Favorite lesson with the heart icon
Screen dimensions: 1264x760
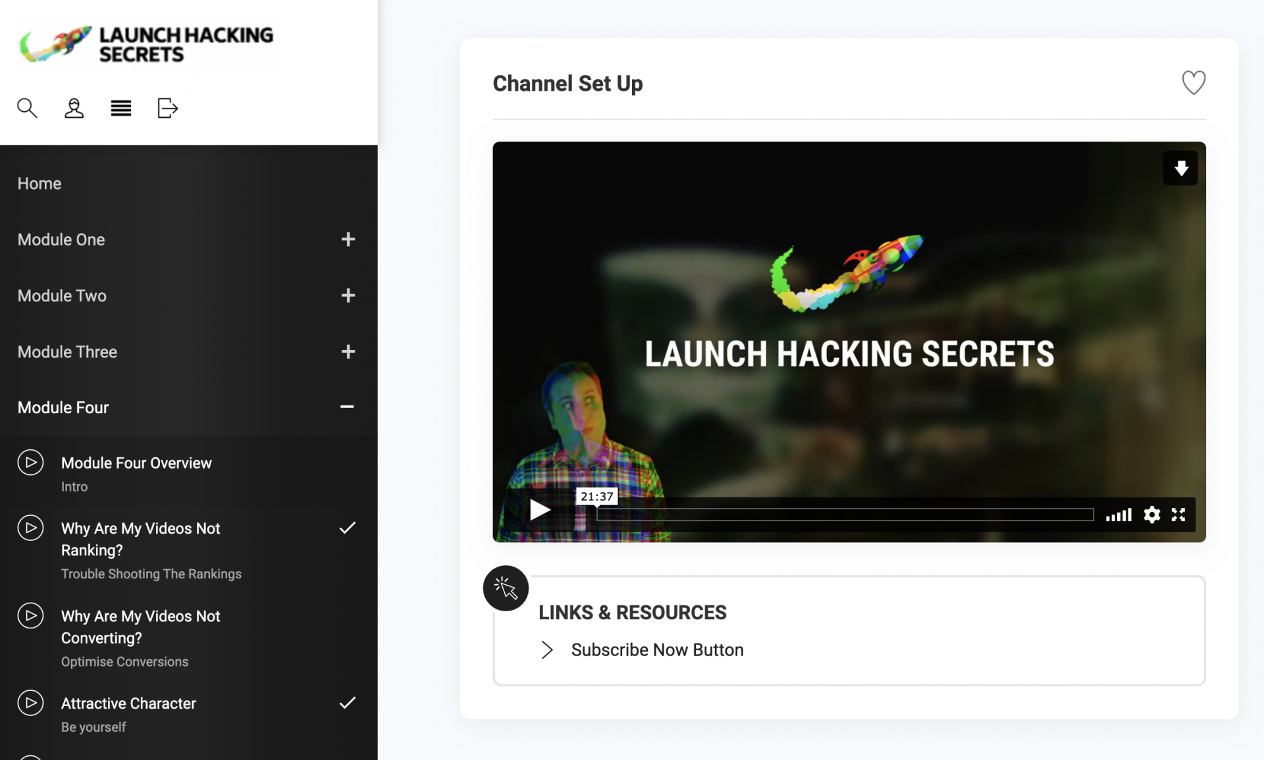(1193, 83)
